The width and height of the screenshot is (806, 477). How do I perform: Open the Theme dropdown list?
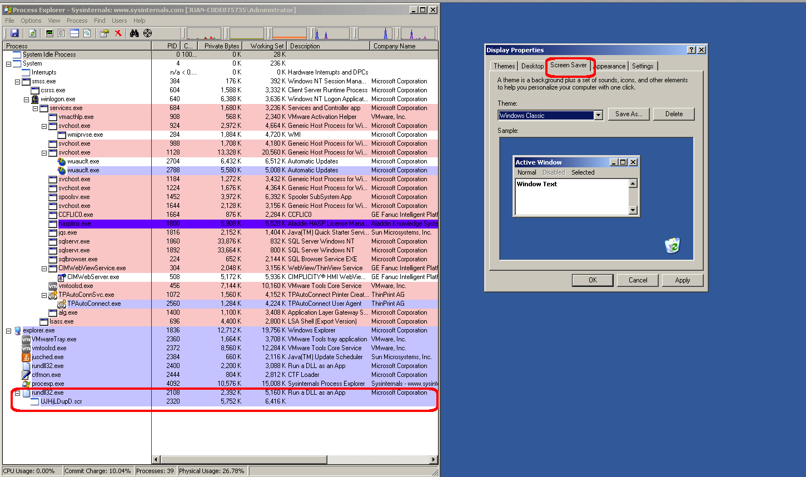pos(598,116)
